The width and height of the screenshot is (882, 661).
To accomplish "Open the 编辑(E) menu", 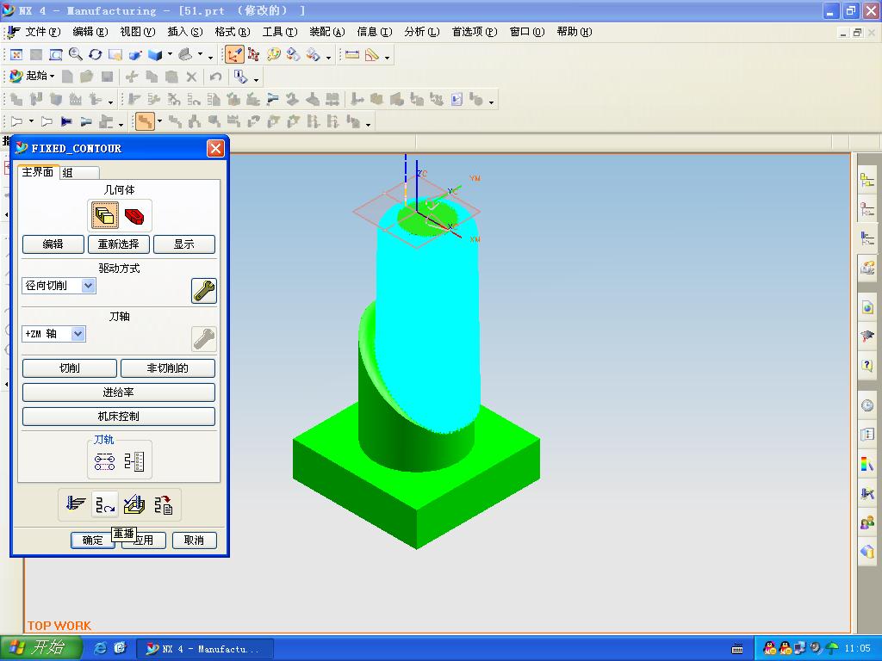I will (90, 32).
